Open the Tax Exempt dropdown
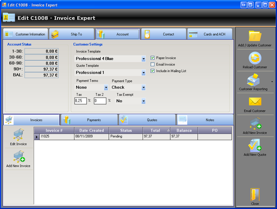The image size is (277, 209). [x=143, y=101]
